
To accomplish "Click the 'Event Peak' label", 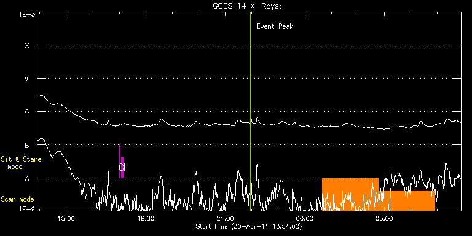I will click(275, 26).
